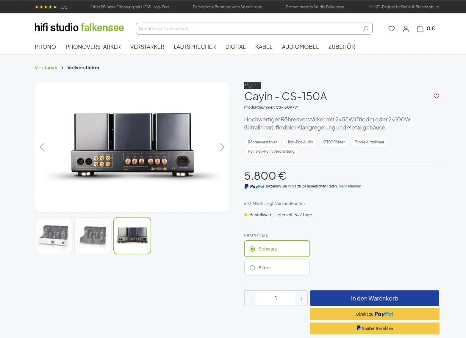466x338 pixels.
Task: Increase quantity with plus button
Action: (301, 298)
